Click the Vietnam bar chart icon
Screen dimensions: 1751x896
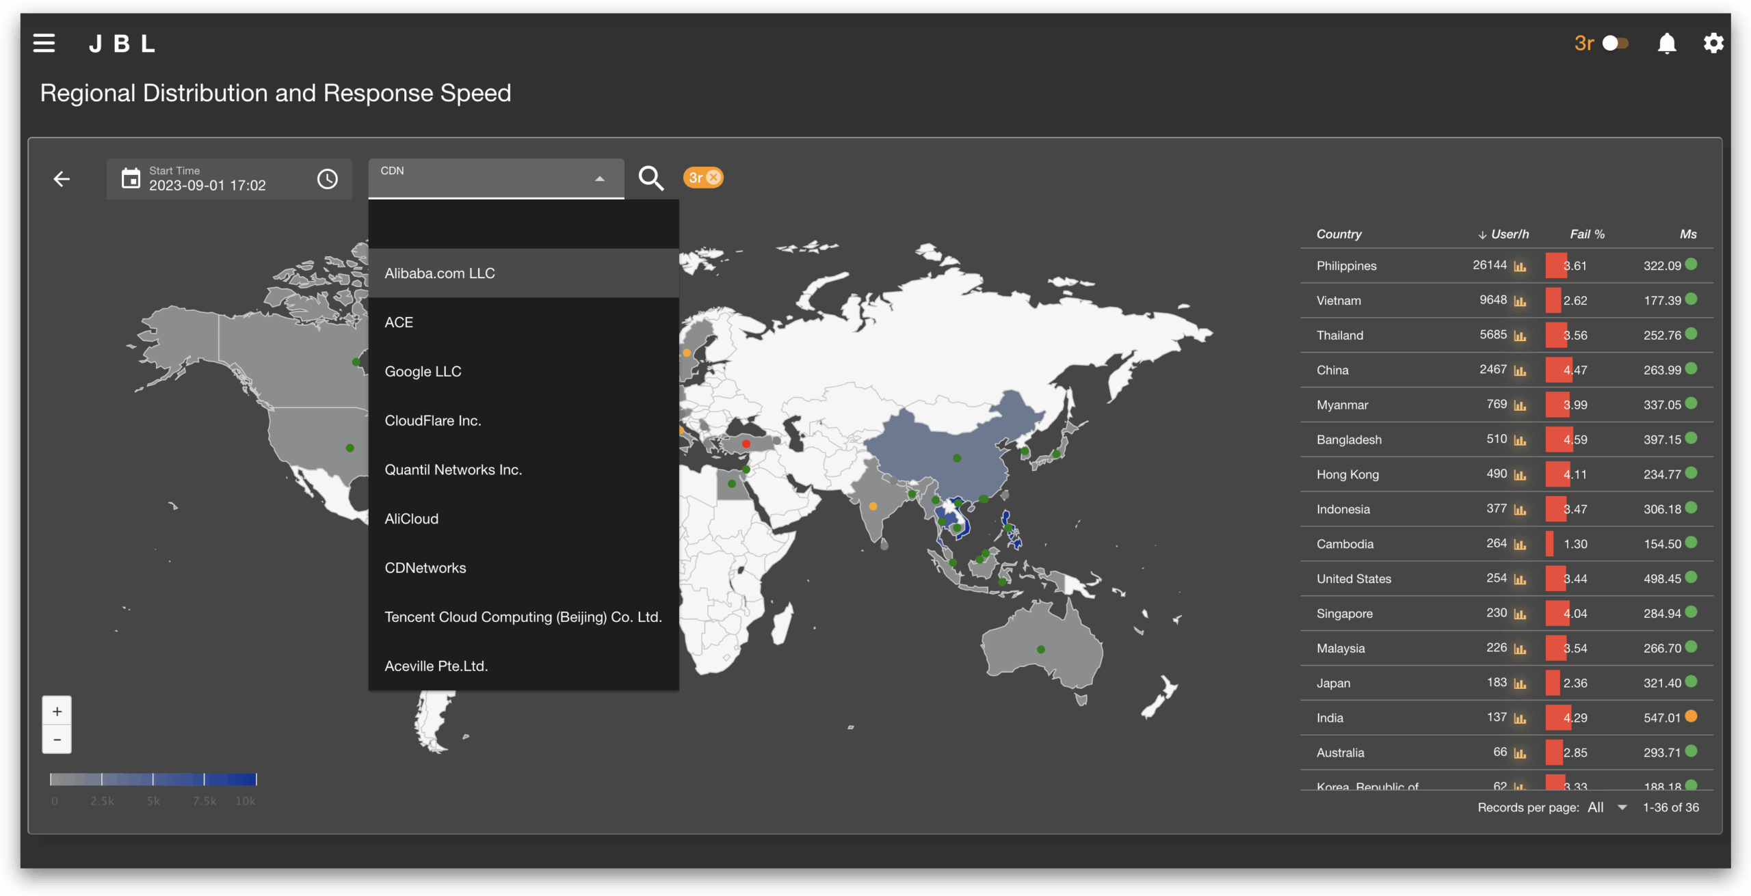tap(1520, 301)
